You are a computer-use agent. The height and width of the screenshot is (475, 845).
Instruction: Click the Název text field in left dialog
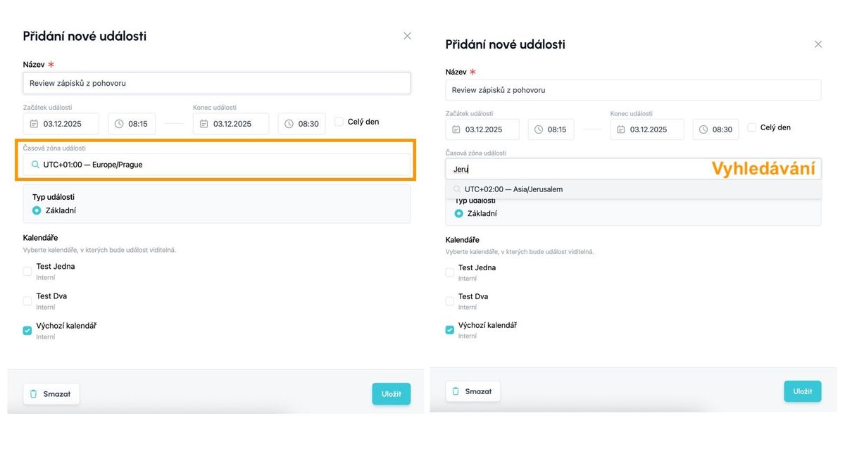click(217, 83)
